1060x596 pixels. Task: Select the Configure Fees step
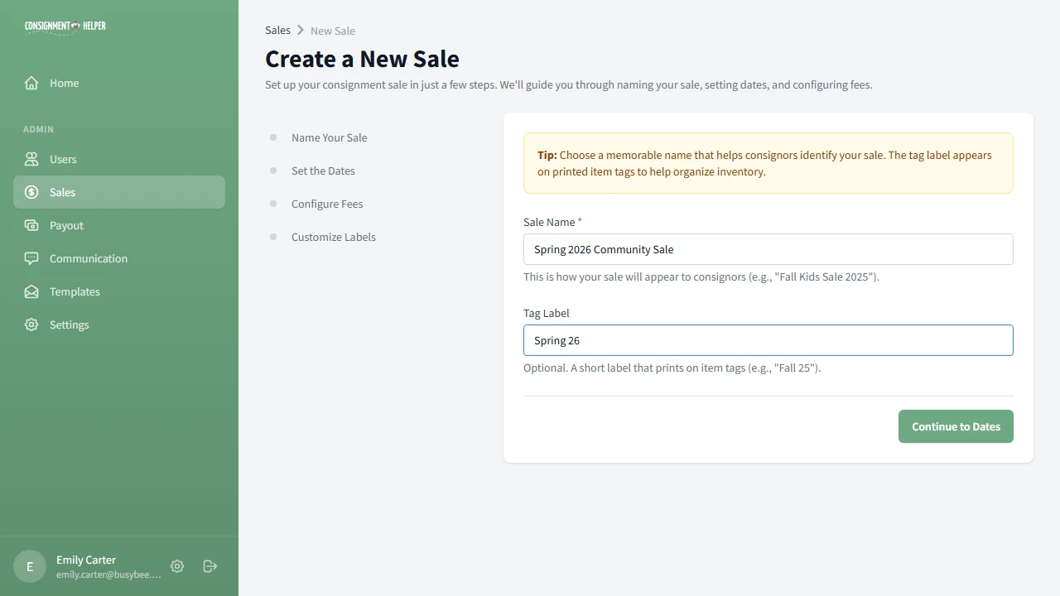(x=326, y=204)
